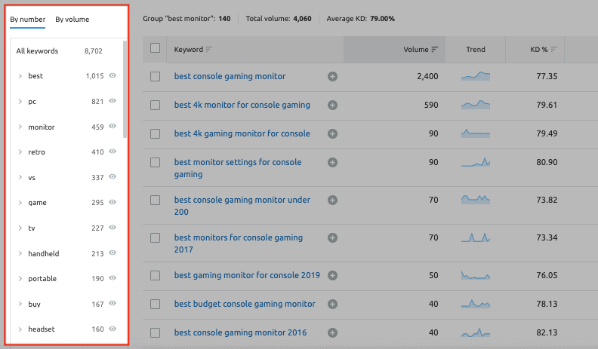
Task: Click the plus icon for 'best budget console gaming monitor'
Action: [x=332, y=304]
